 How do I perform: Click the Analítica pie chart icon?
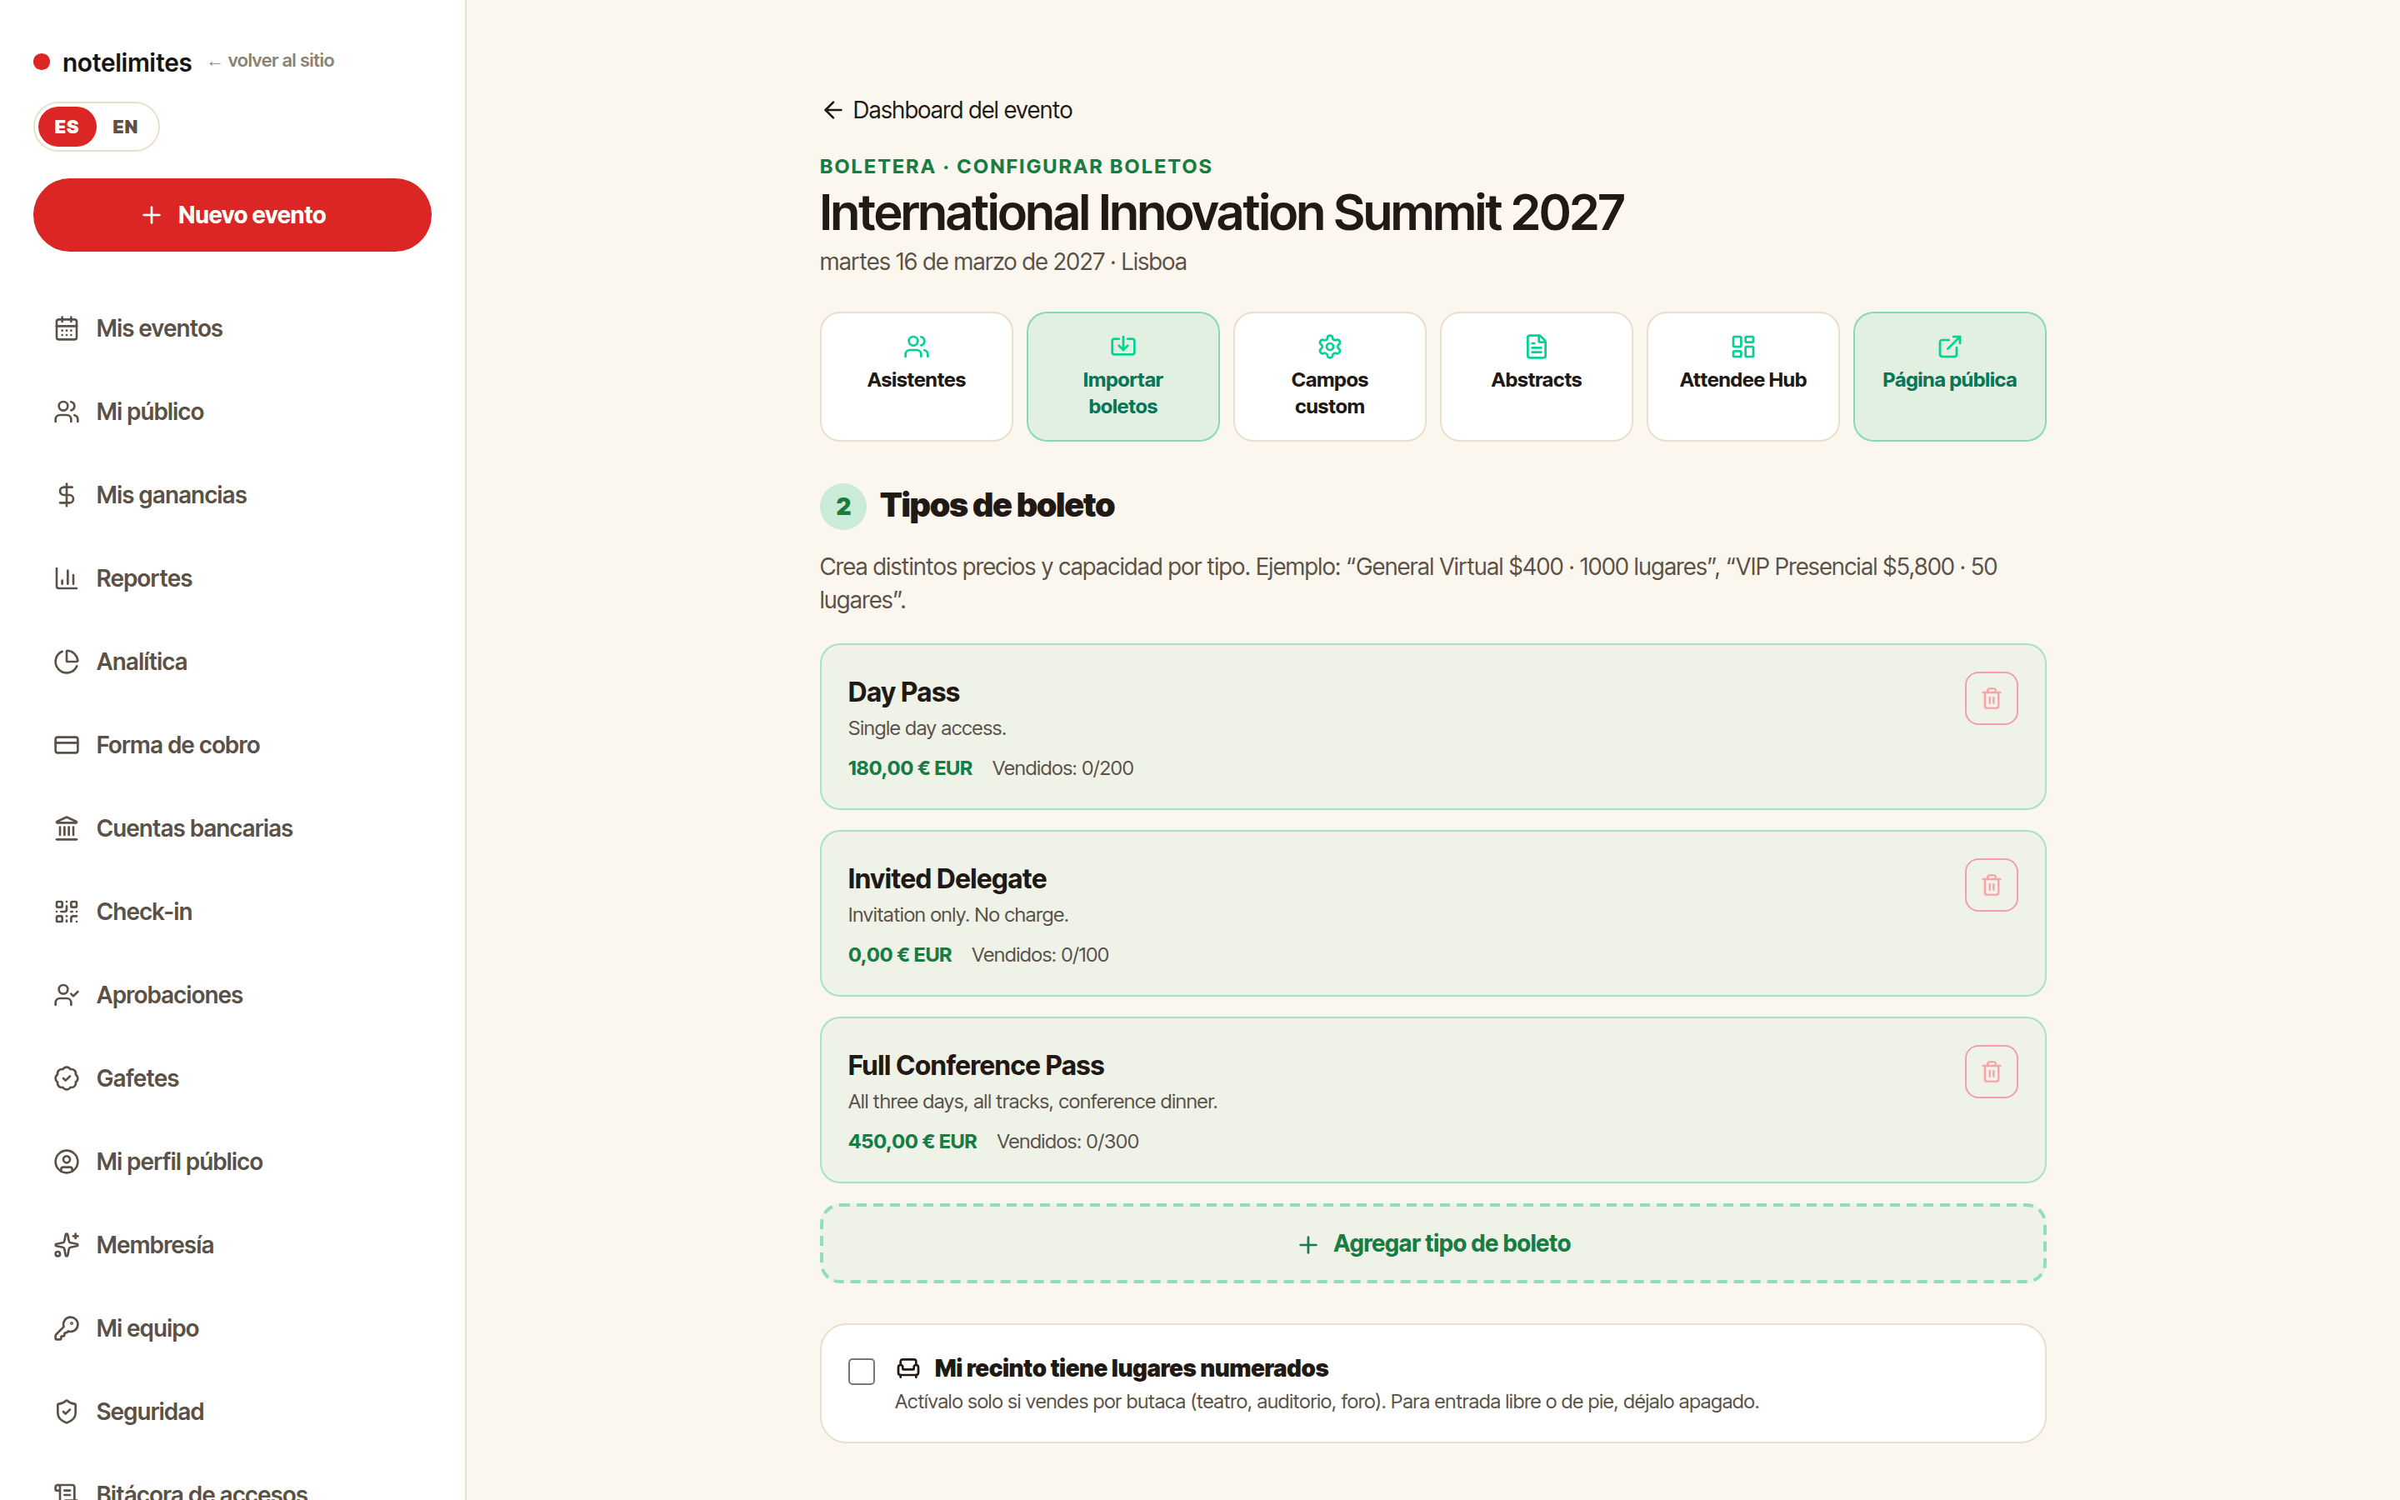coord(67,662)
